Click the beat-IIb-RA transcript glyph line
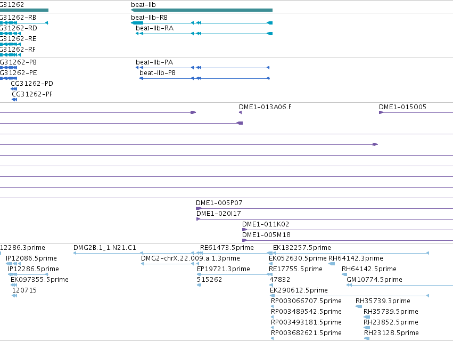Image resolution: width=453 pixels, height=341 pixels. point(204,34)
